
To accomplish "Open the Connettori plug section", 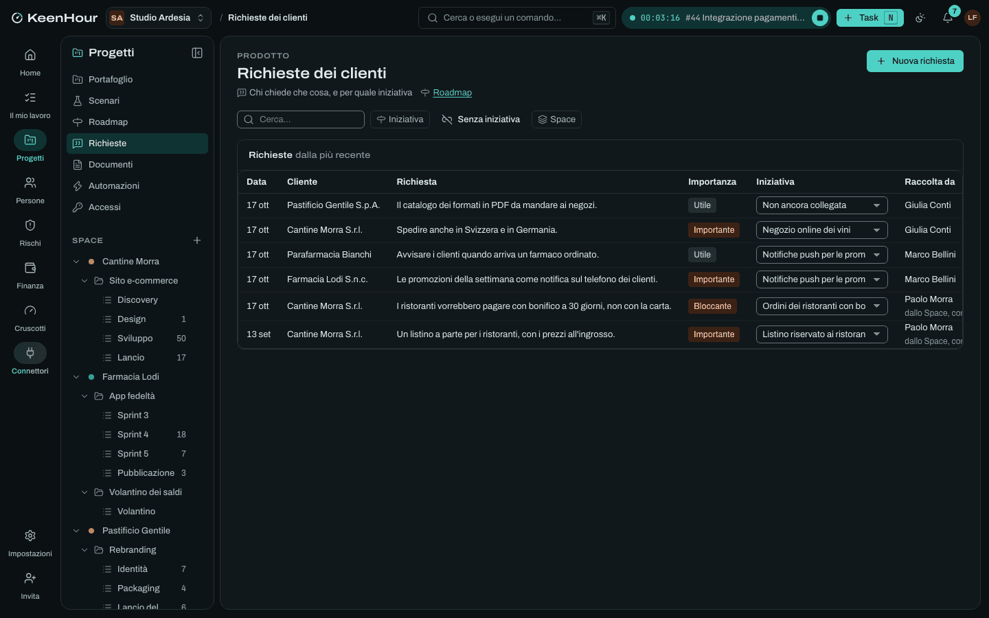I will (30, 360).
